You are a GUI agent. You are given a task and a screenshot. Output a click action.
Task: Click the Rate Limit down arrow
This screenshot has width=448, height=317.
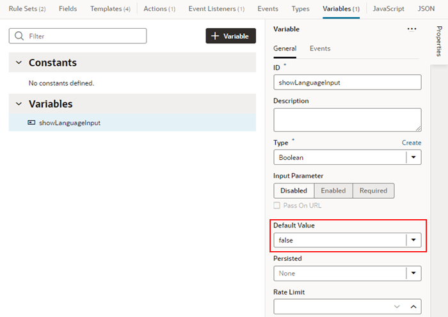click(x=397, y=307)
